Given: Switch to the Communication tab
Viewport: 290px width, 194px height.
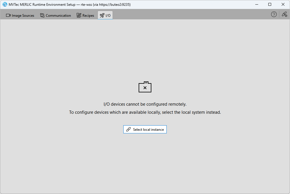Looking at the screenshot, I should pos(56,16).
